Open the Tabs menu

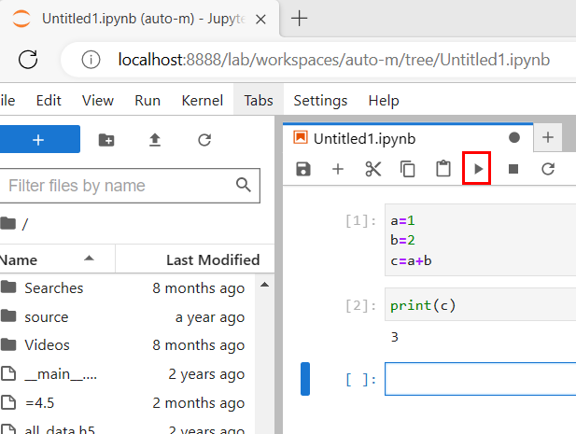(259, 100)
